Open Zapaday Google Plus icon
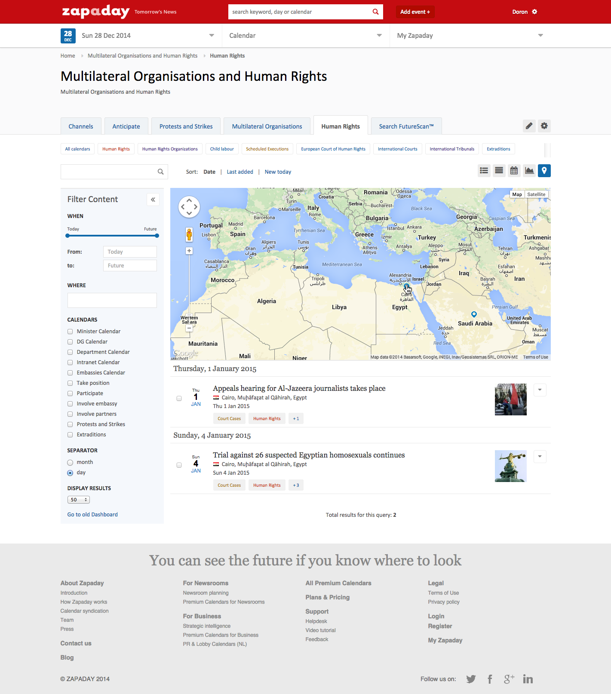The image size is (611, 694). click(x=509, y=679)
